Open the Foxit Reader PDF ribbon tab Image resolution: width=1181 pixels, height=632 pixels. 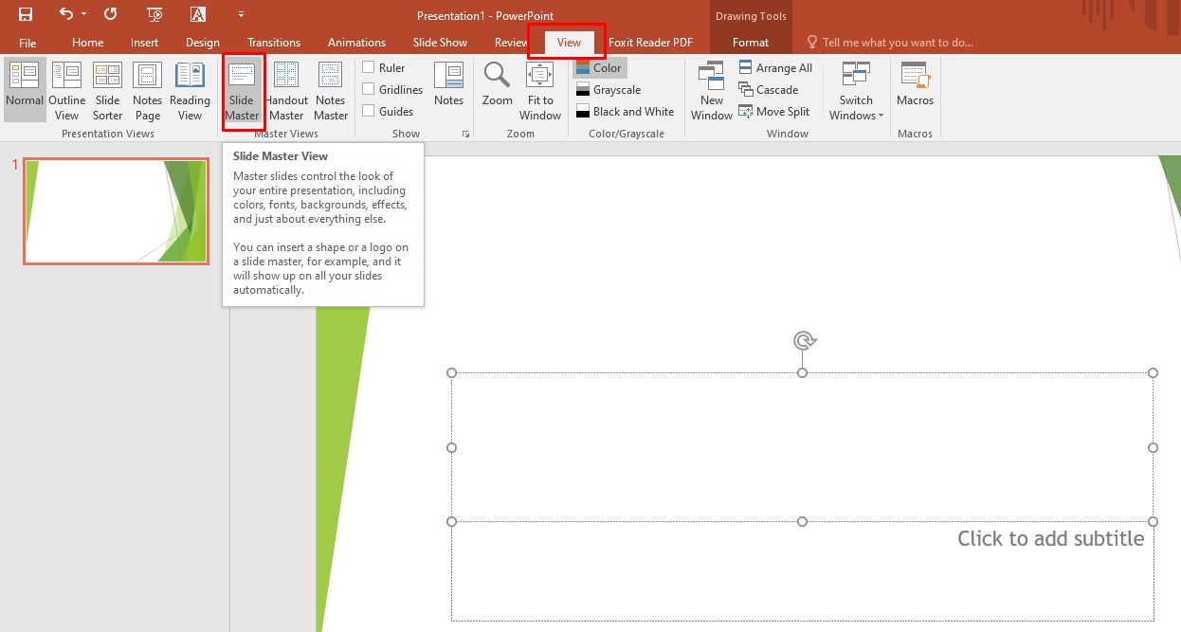(x=650, y=42)
